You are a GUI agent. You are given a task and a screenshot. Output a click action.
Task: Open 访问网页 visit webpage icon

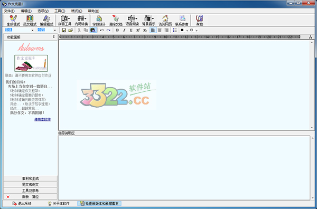point(165,21)
